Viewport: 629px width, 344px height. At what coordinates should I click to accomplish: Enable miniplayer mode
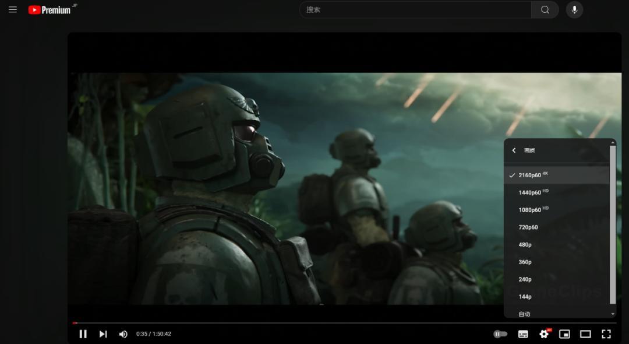pyautogui.click(x=564, y=334)
